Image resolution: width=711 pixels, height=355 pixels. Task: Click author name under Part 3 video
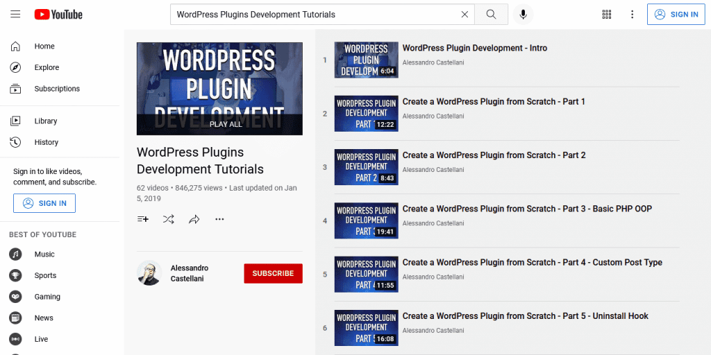pos(433,223)
